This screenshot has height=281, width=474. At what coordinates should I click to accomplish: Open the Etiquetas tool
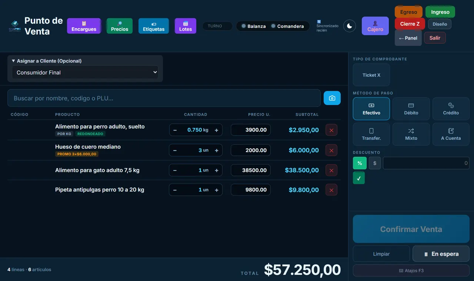pyautogui.click(x=154, y=26)
